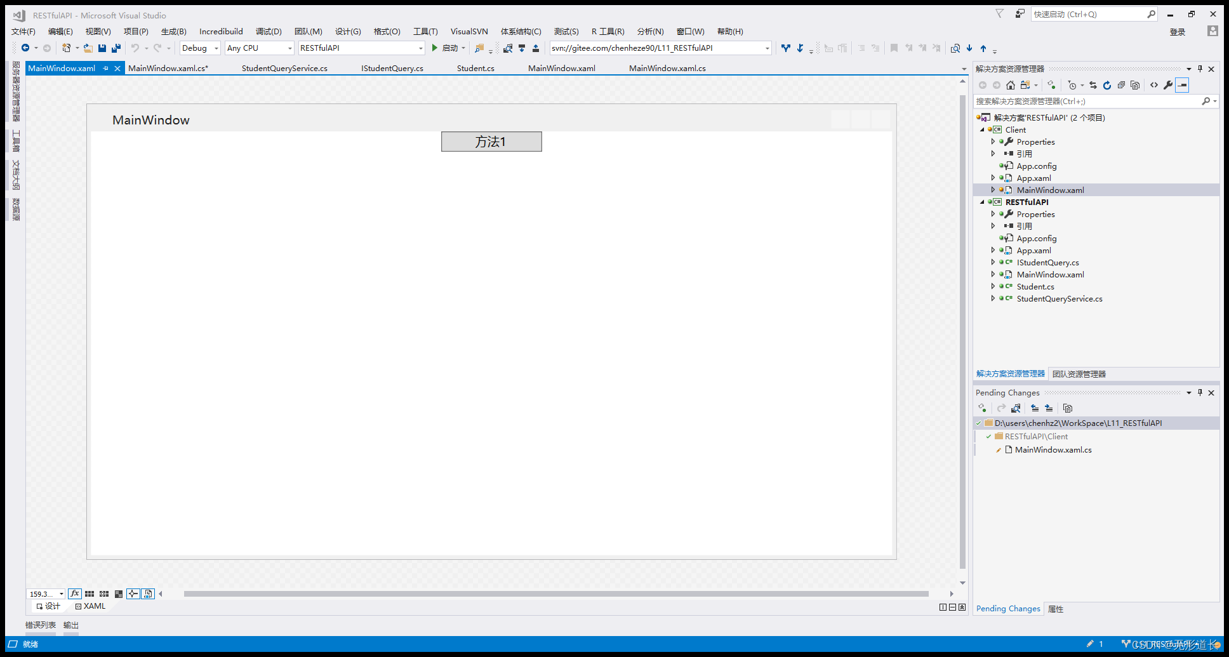Click the feedback icon near Quick Launch
This screenshot has height=657, width=1229.
(1020, 14)
